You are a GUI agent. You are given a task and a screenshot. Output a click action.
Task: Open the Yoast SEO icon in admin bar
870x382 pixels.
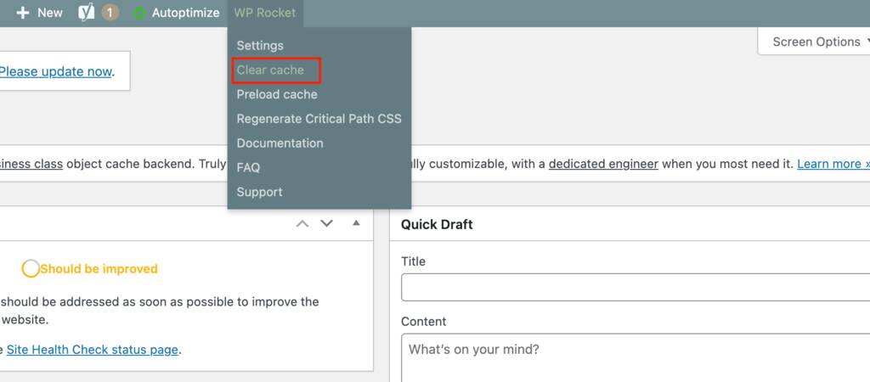pyautogui.click(x=86, y=12)
